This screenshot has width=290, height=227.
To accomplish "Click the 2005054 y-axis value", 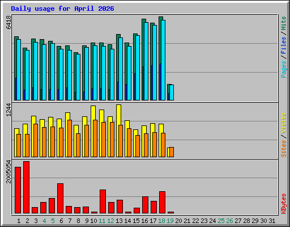I will tap(8, 171).
